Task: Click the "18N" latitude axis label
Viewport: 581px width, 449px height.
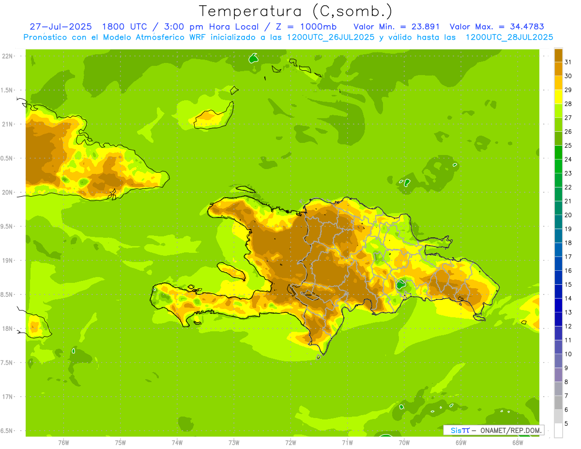Action: click(8, 328)
